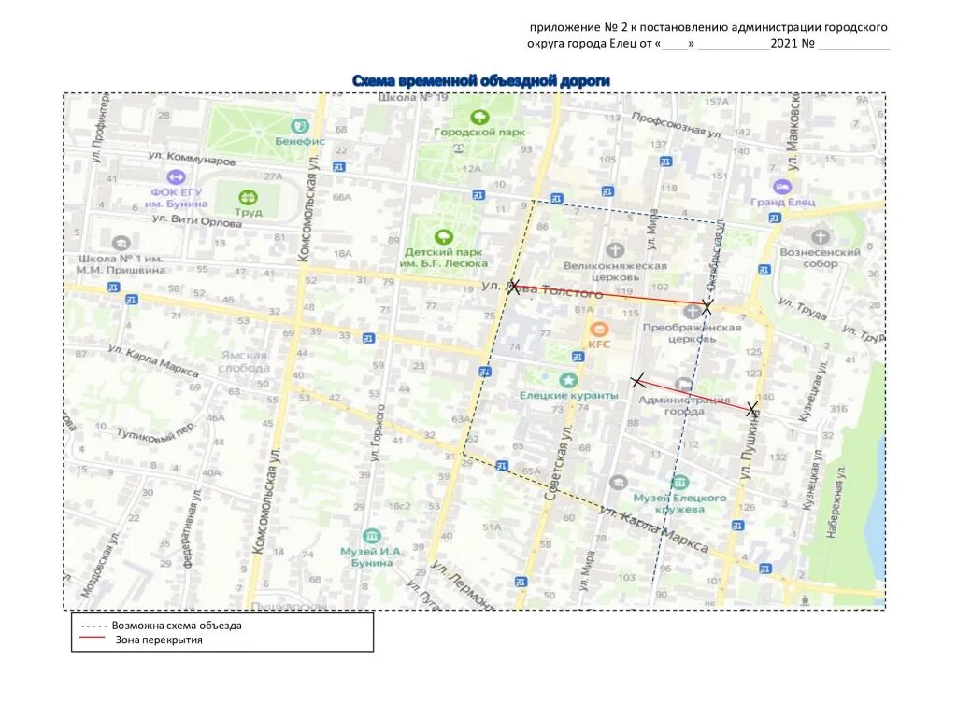This screenshot has height=717, width=957.
Task: Click the Школа № 1 им. Пришвина school icon
Action: tap(121, 243)
